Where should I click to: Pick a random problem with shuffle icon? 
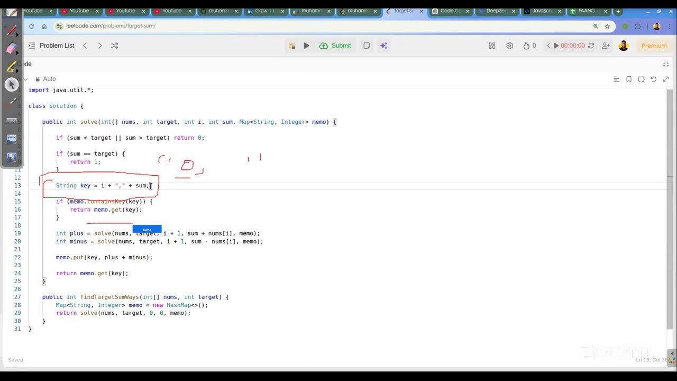114,46
